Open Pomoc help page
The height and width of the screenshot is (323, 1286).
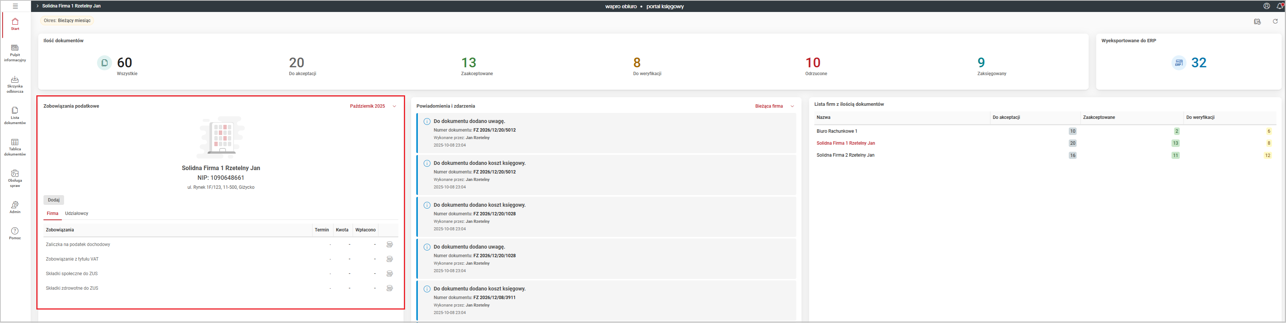(15, 233)
